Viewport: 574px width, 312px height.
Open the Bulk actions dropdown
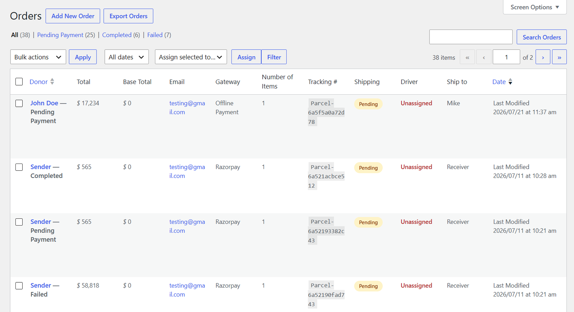38,57
